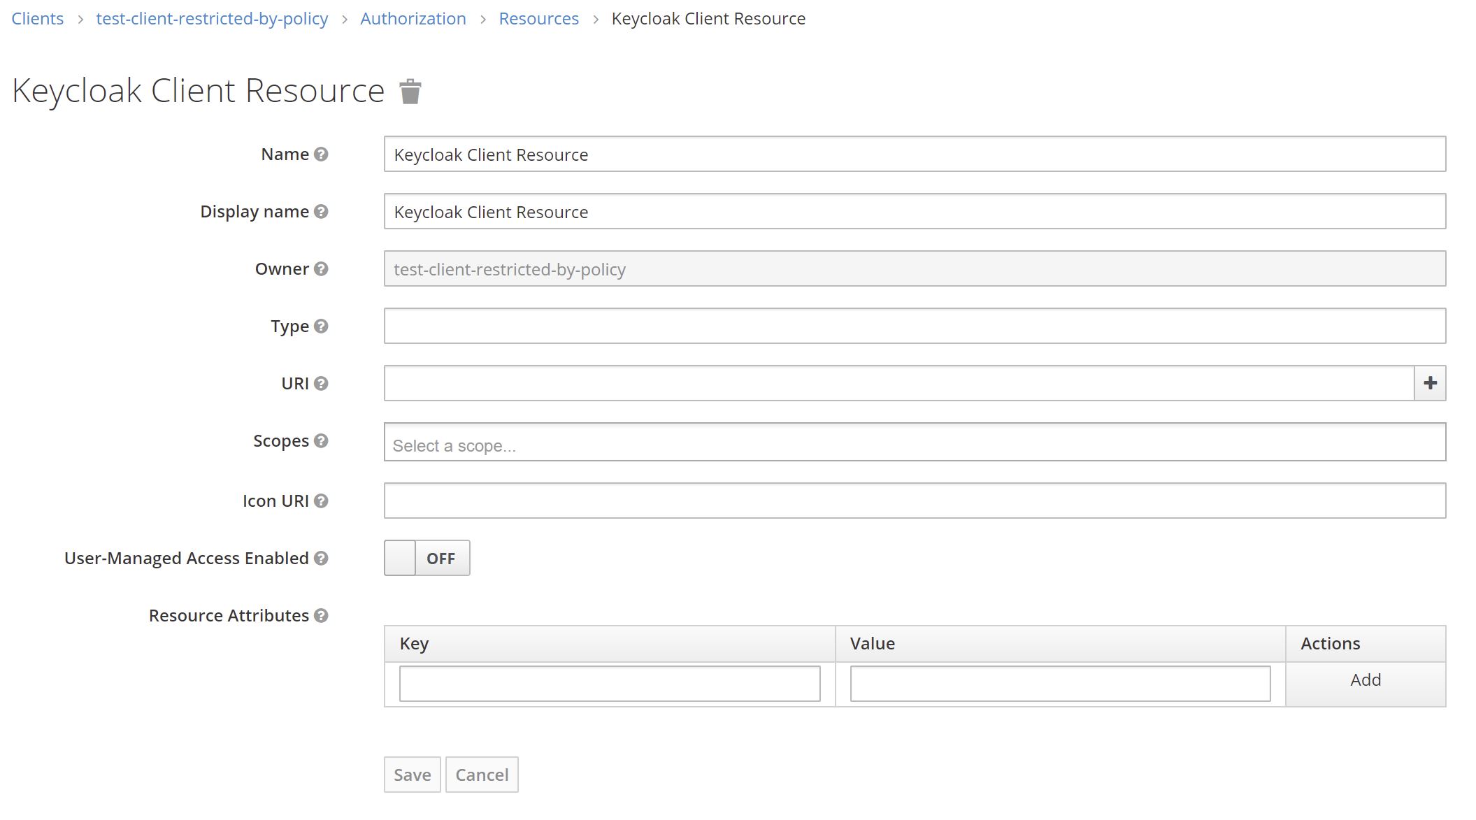Focus the Display name field

click(x=915, y=211)
